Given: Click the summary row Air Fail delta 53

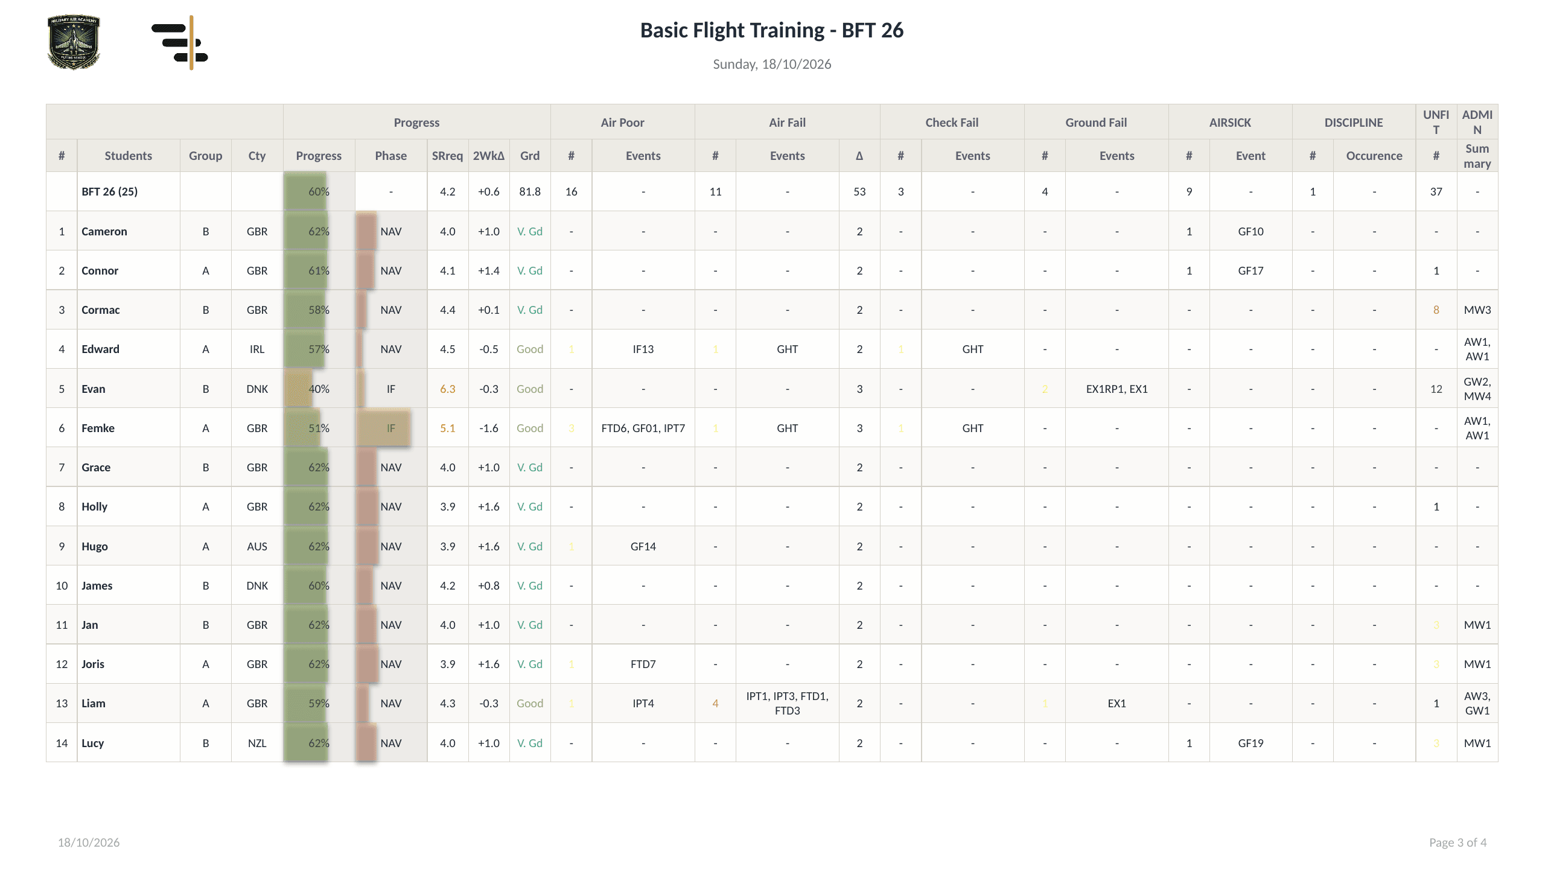Looking at the screenshot, I should (x=859, y=191).
